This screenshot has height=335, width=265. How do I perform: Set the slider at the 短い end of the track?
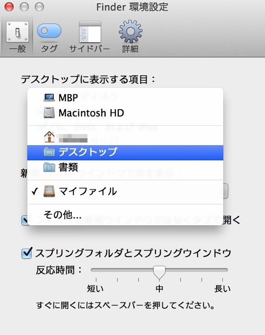click(96, 270)
